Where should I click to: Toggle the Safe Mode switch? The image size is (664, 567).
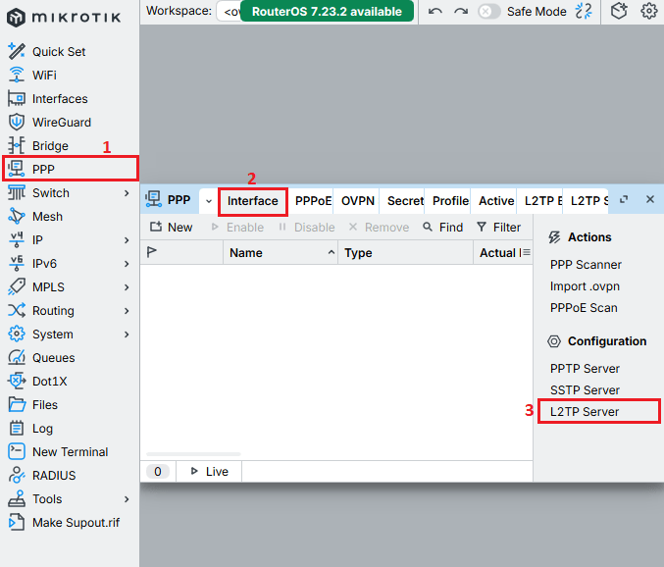488,12
